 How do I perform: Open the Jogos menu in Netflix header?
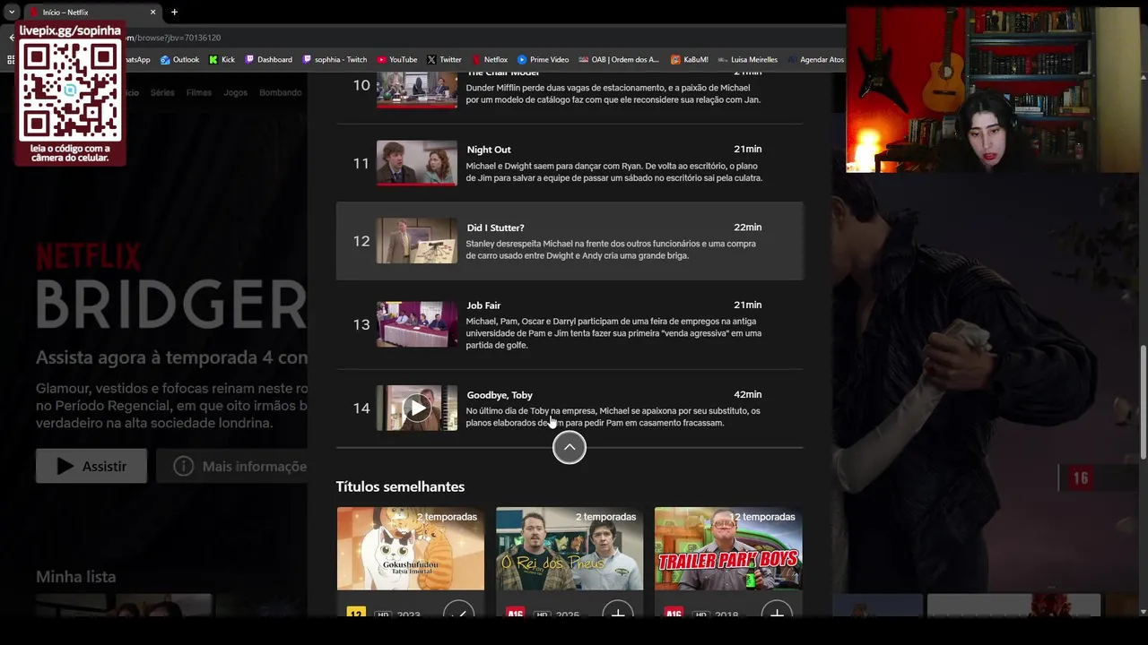[235, 92]
